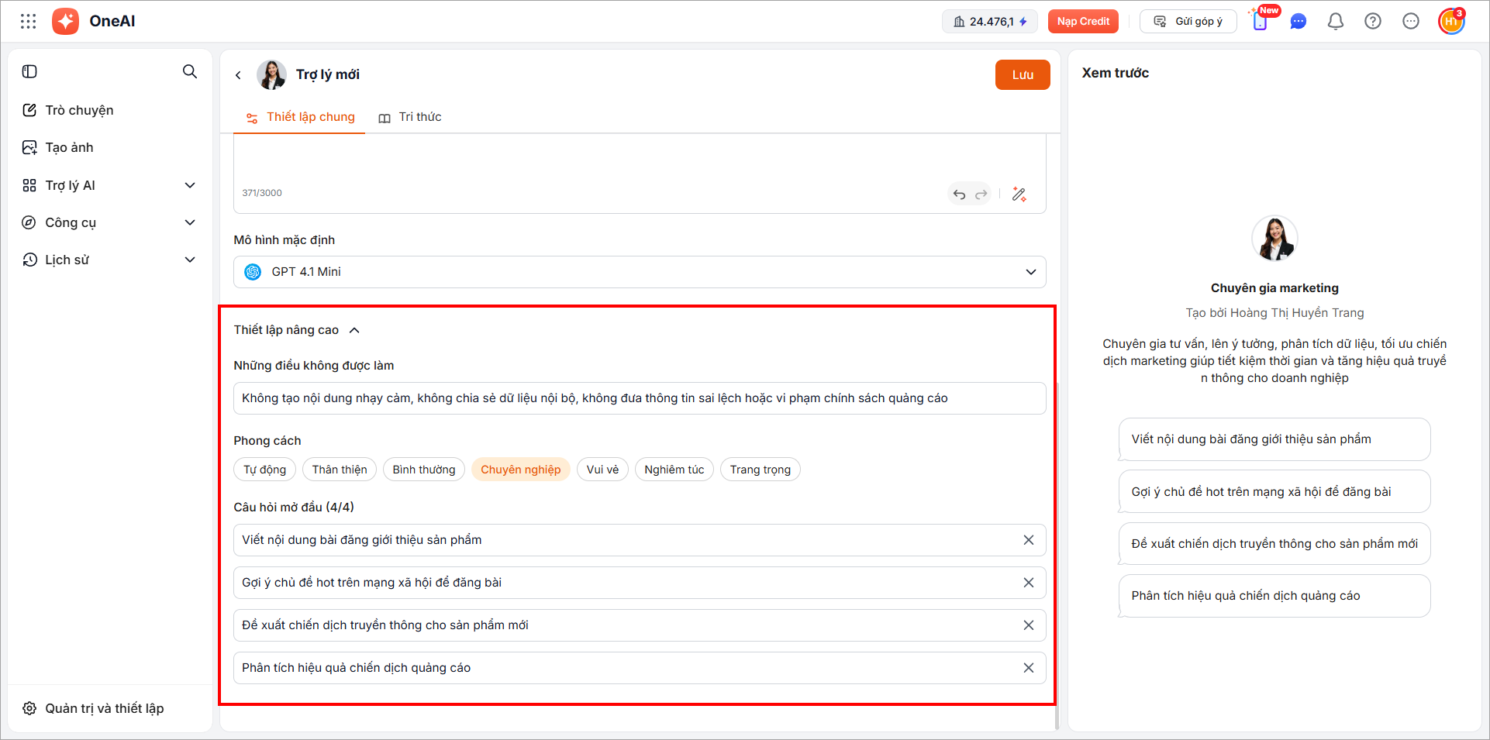Click the help question mark icon
This screenshot has height=740, width=1490.
1372,22
